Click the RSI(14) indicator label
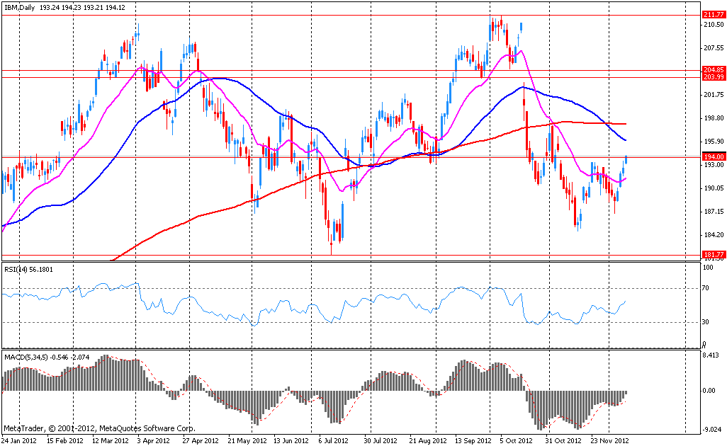The width and height of the screenshot is (727, 446). click(x=19, y=269)
